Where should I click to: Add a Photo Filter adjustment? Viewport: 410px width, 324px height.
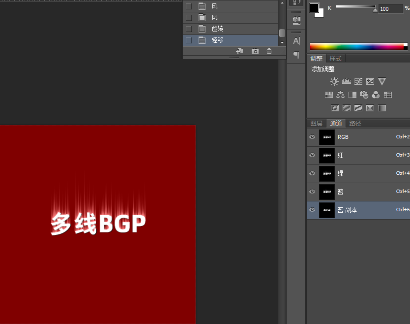click(x=364, y=95)
